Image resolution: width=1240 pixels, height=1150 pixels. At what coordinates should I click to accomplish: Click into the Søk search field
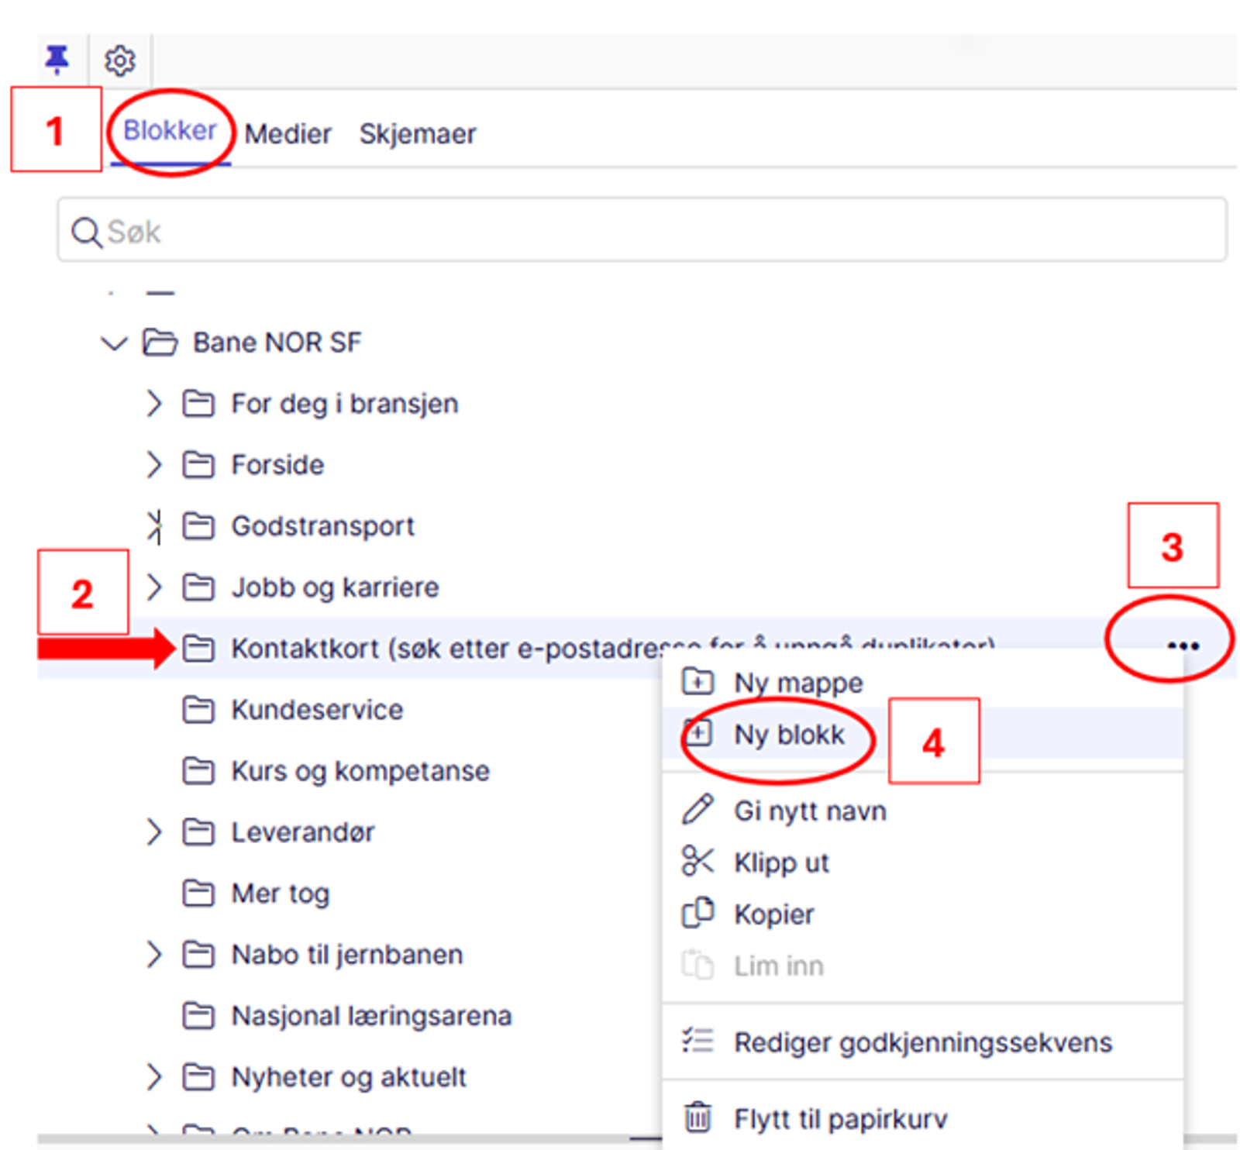(642, 231)
